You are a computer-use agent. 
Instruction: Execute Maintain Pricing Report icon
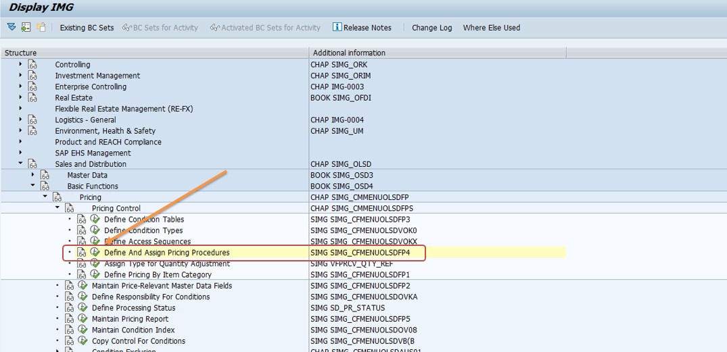(83, 319)
